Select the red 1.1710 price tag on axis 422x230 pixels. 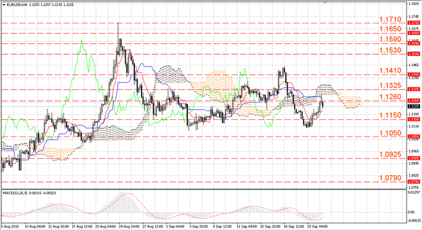tap(413, 23)
